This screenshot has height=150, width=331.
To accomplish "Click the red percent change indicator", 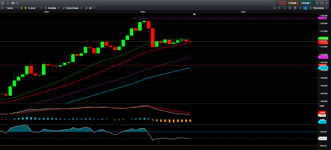I will (x=282, y=3).
